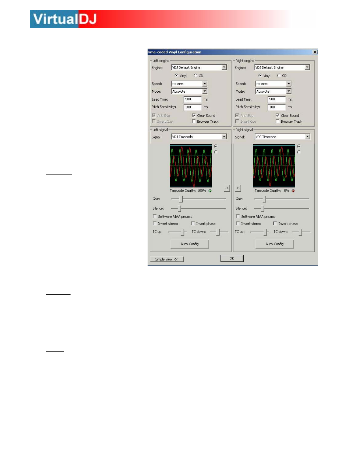The height and width of the screenshot is (449, 347).
Task: Select the upper radio beside right waveform
Action: [299, 146]
